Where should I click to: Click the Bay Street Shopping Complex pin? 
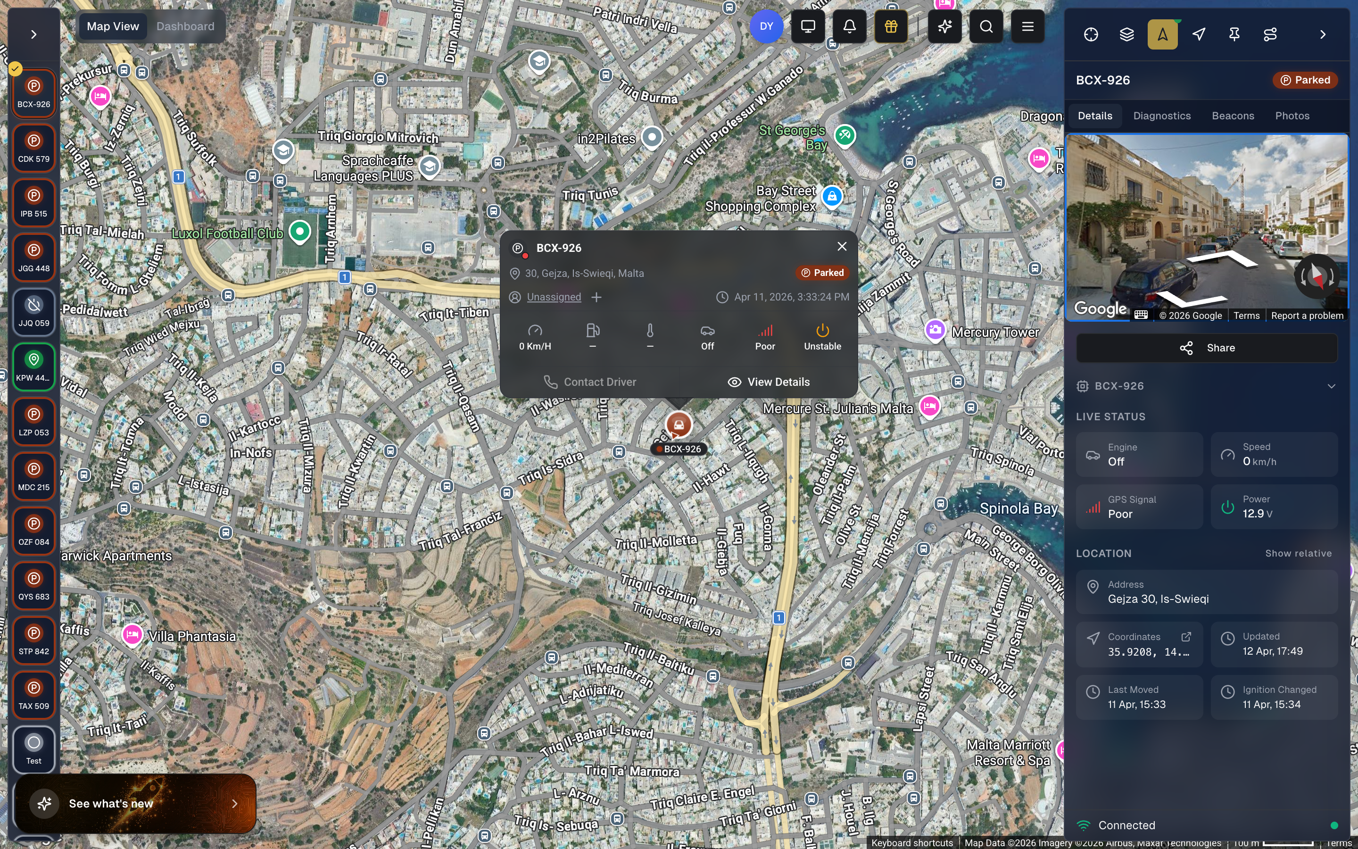(x=832, y=197)
